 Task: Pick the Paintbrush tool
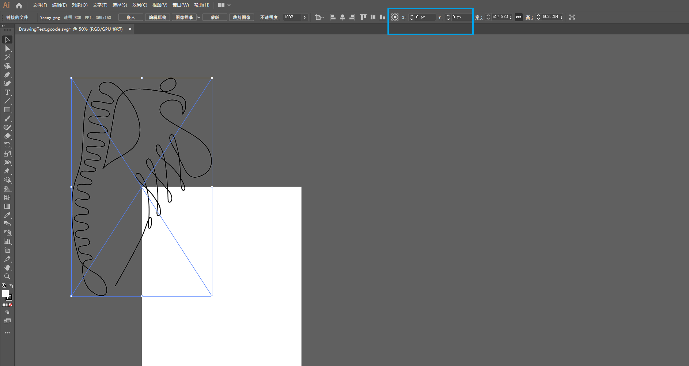click(x=7, y=118)
